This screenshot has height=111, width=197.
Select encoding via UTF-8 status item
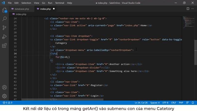165,103
